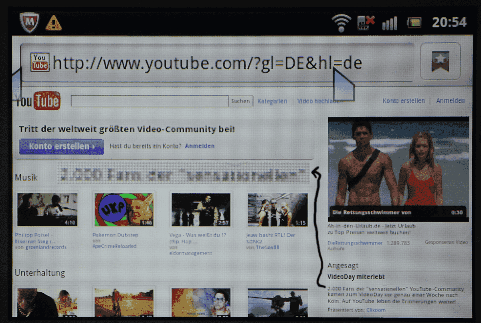
Task: Open bookmarks with the star ribbon button
Action: pyautogui.click(x=440, y=61)
